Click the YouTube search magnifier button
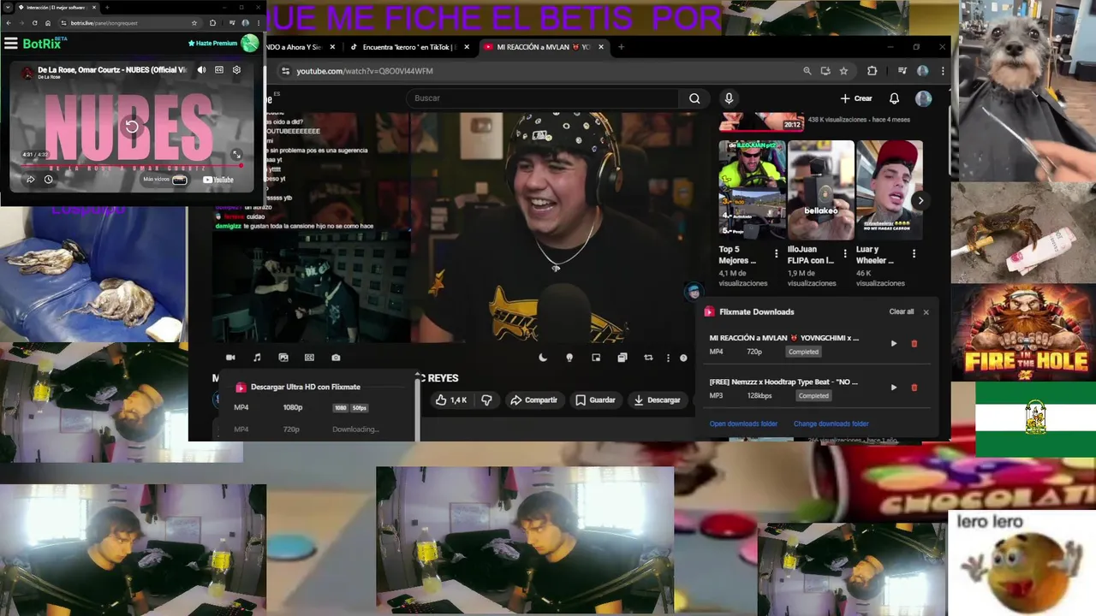The width and height of the screenshot is (1096, 616). (694, 98)
